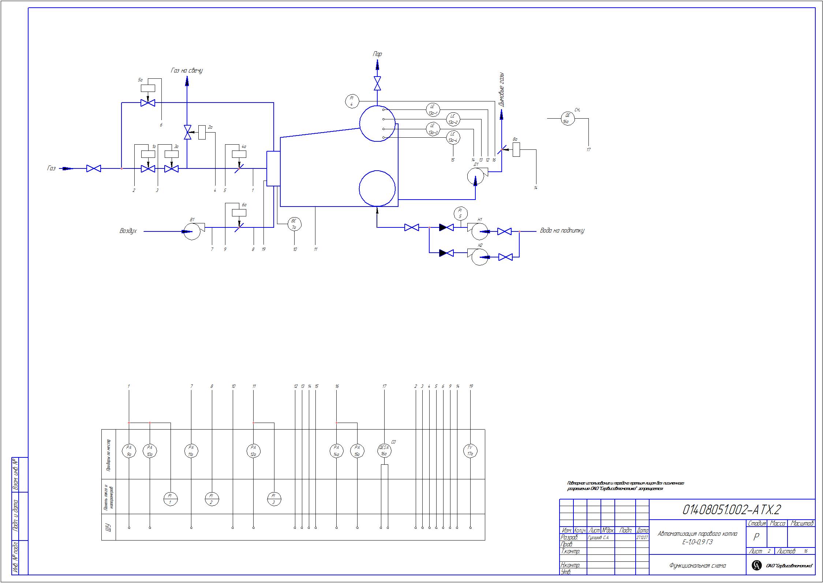The width and height of the screenshot is (823, 583).
Task: Click the 'Газ' inlet label
Action: point(51,168)
